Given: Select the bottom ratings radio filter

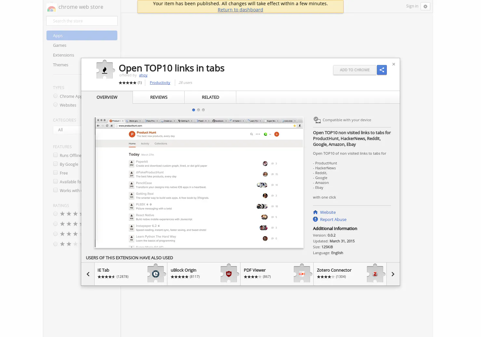Looking at the screenshot, I should point(55,244).
